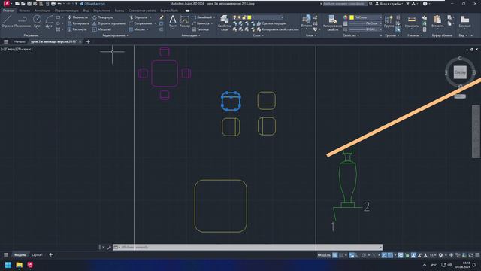Click the rectangle tool icon in Рисование

(x=59, y=17)
